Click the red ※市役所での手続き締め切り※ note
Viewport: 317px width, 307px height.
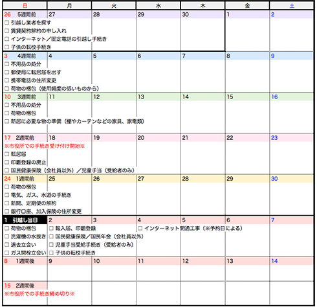[x=39, y=294]
